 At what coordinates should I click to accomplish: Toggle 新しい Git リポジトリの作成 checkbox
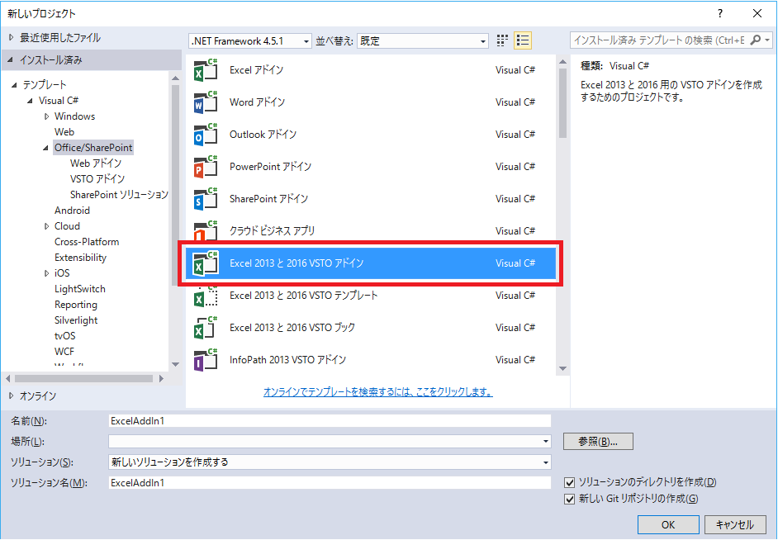tap(570, 499)
